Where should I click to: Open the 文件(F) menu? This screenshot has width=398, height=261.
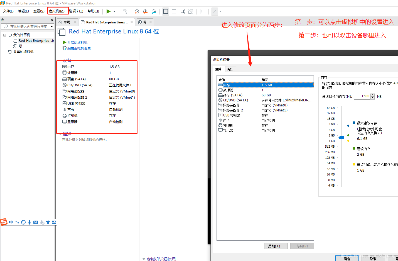(x=8, y=11)
